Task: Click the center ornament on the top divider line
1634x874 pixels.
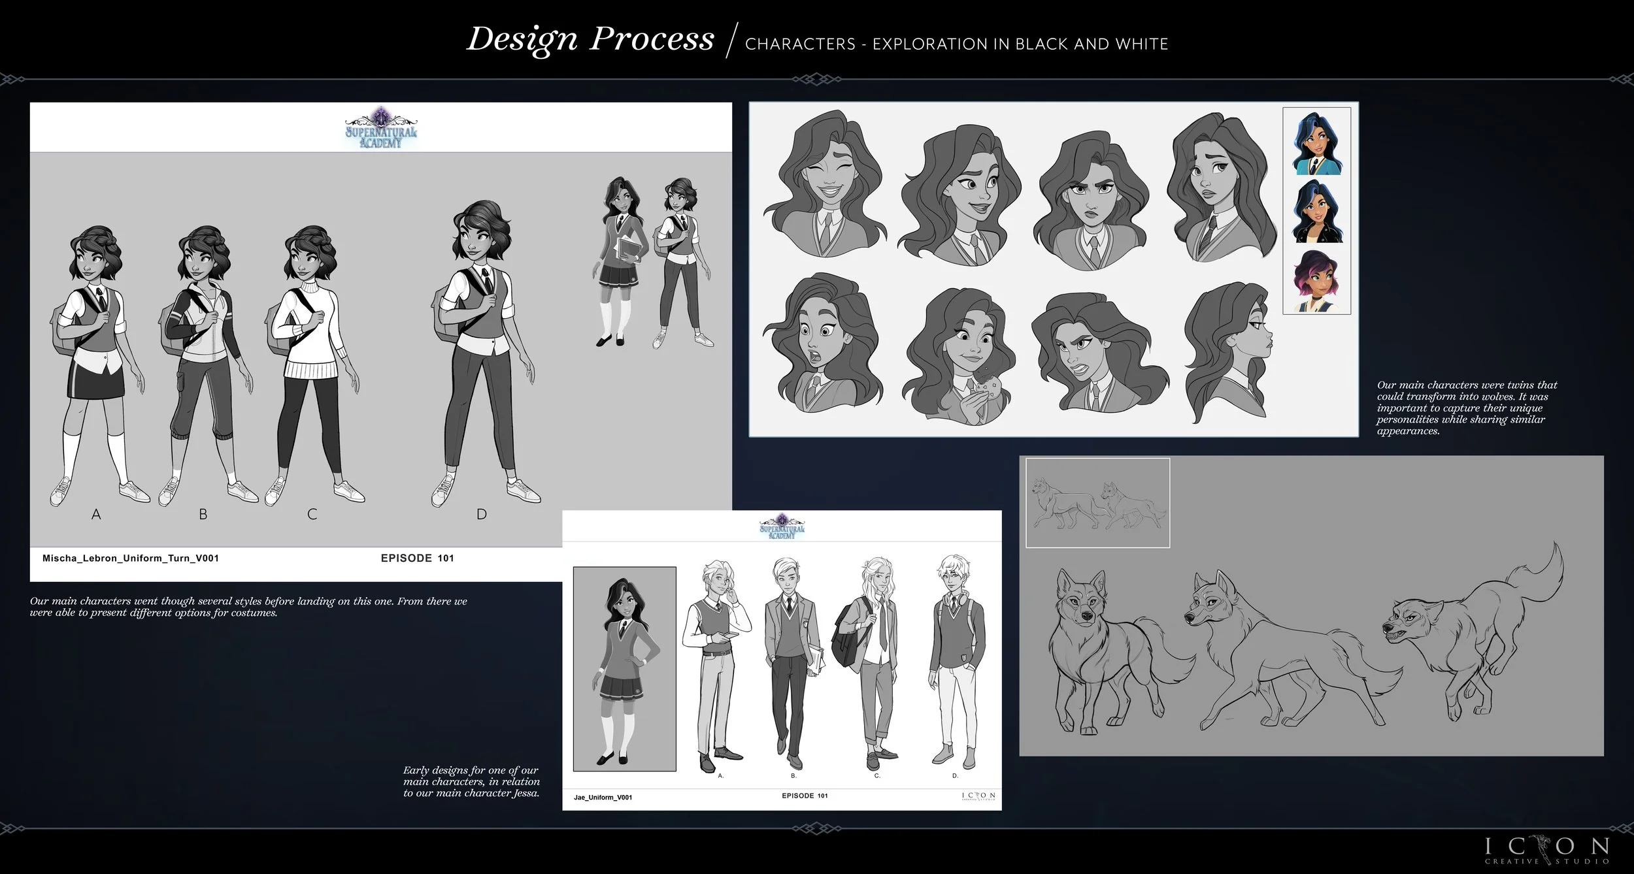Action: pyautogui.click(x=817, y=78)
